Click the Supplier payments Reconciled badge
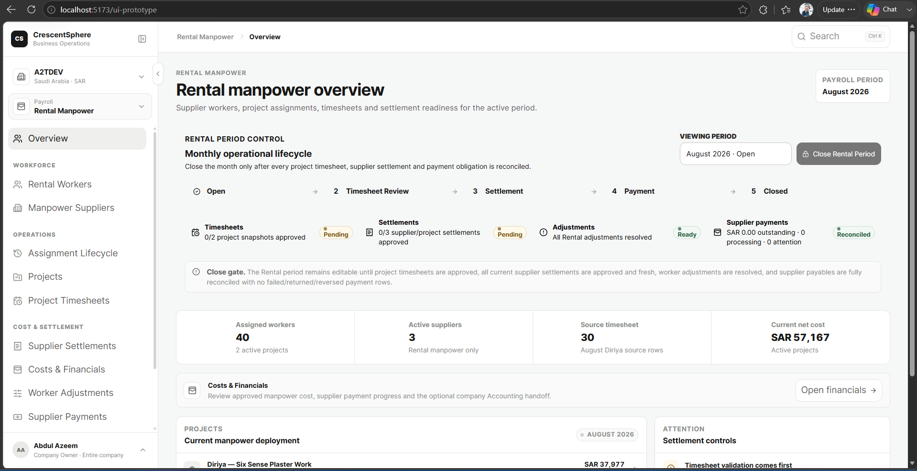Image resolution: width=917 pixels, height=471 pixels. [854, 233]
